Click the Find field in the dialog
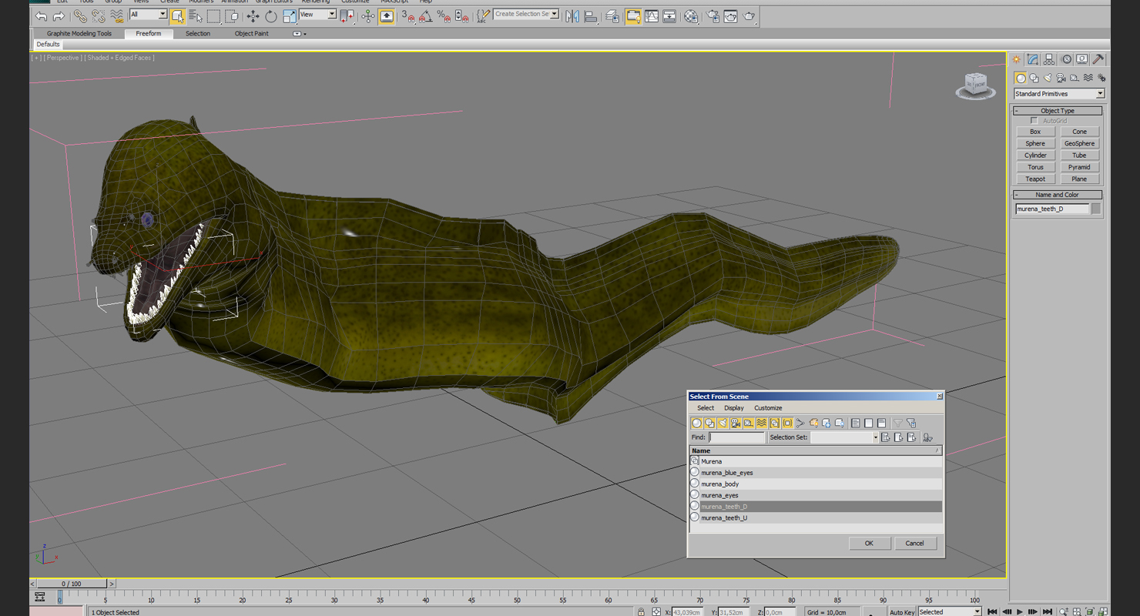The image size is (1140, 616). [736, 437]
